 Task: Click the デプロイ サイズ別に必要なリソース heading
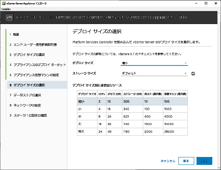pos(97,85)
